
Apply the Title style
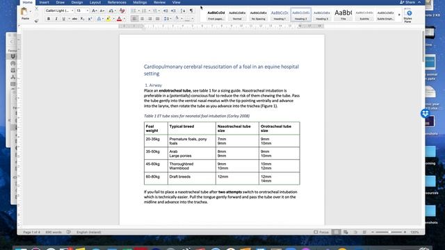pyautogui.click(x=343, y=15)
